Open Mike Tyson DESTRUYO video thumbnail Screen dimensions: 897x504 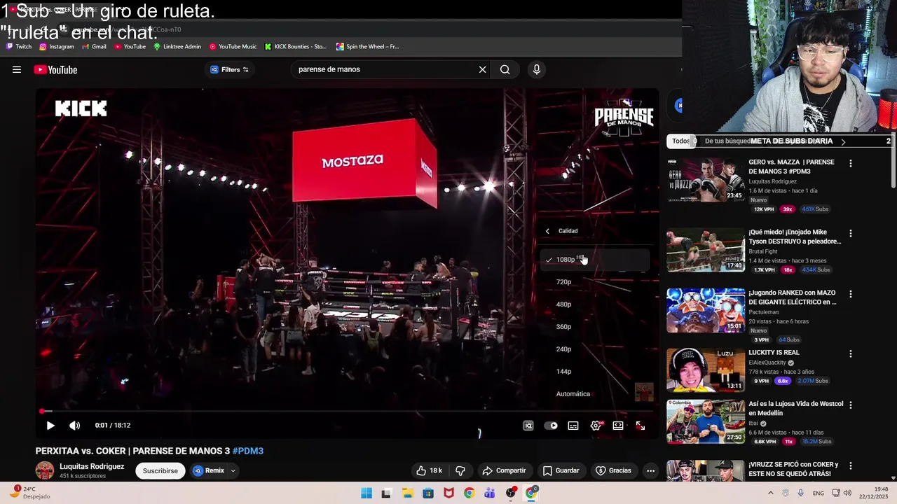(706, 250)
